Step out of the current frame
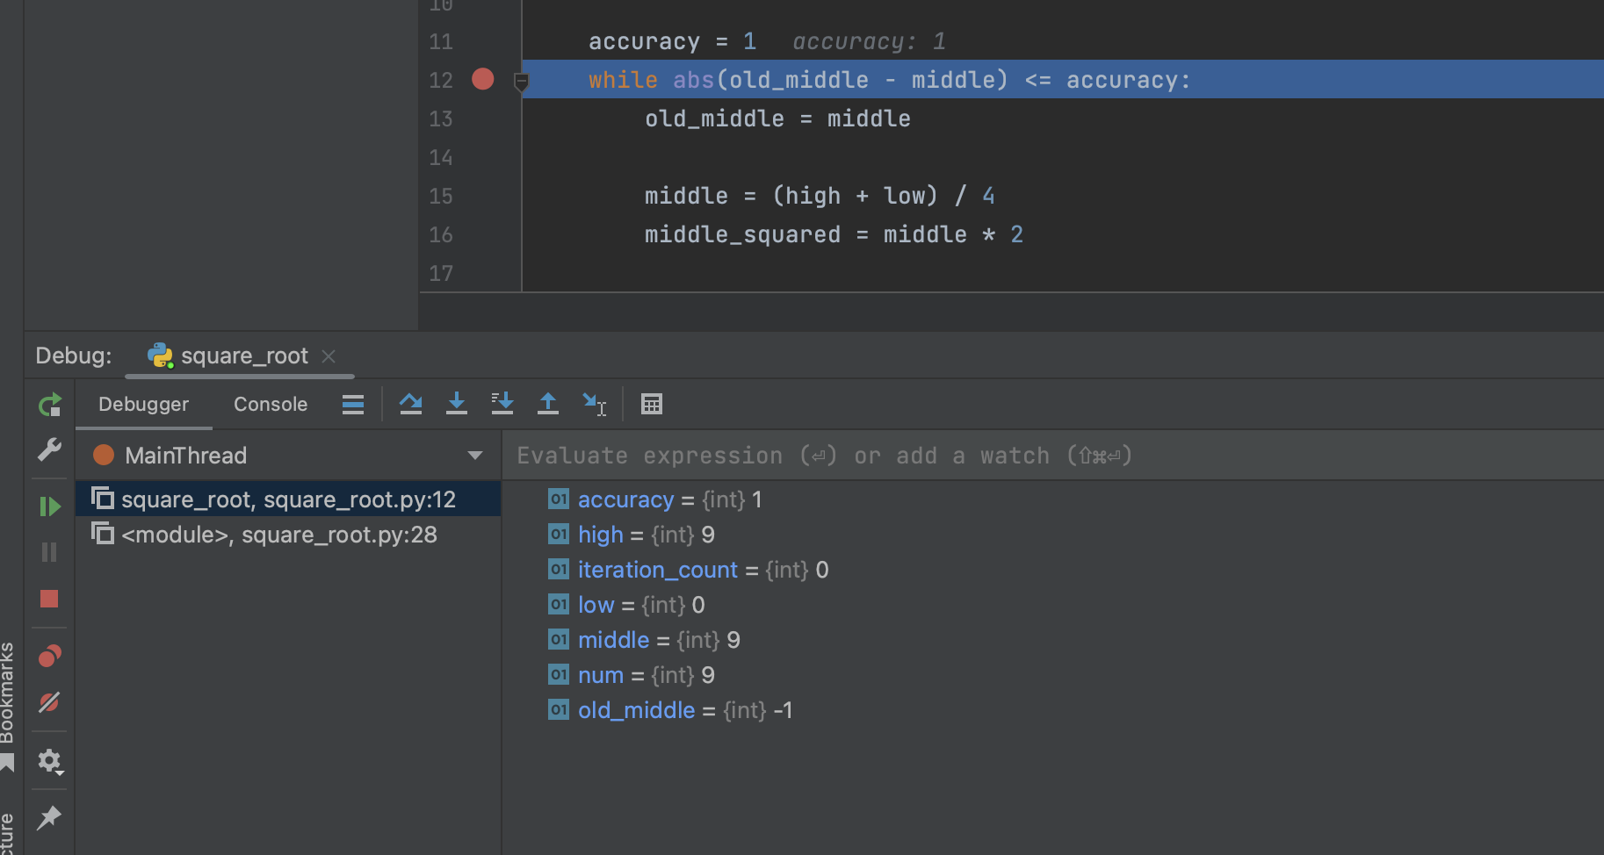 click(548, 404)
